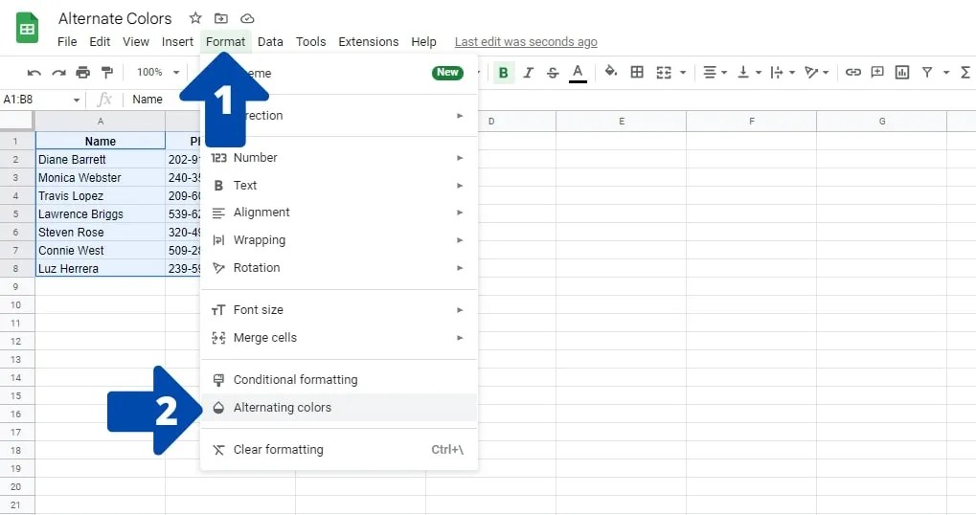Open Text rotation dropdown in toolbar
Screen dimensions: 976x515
click(x=817, y=73)
